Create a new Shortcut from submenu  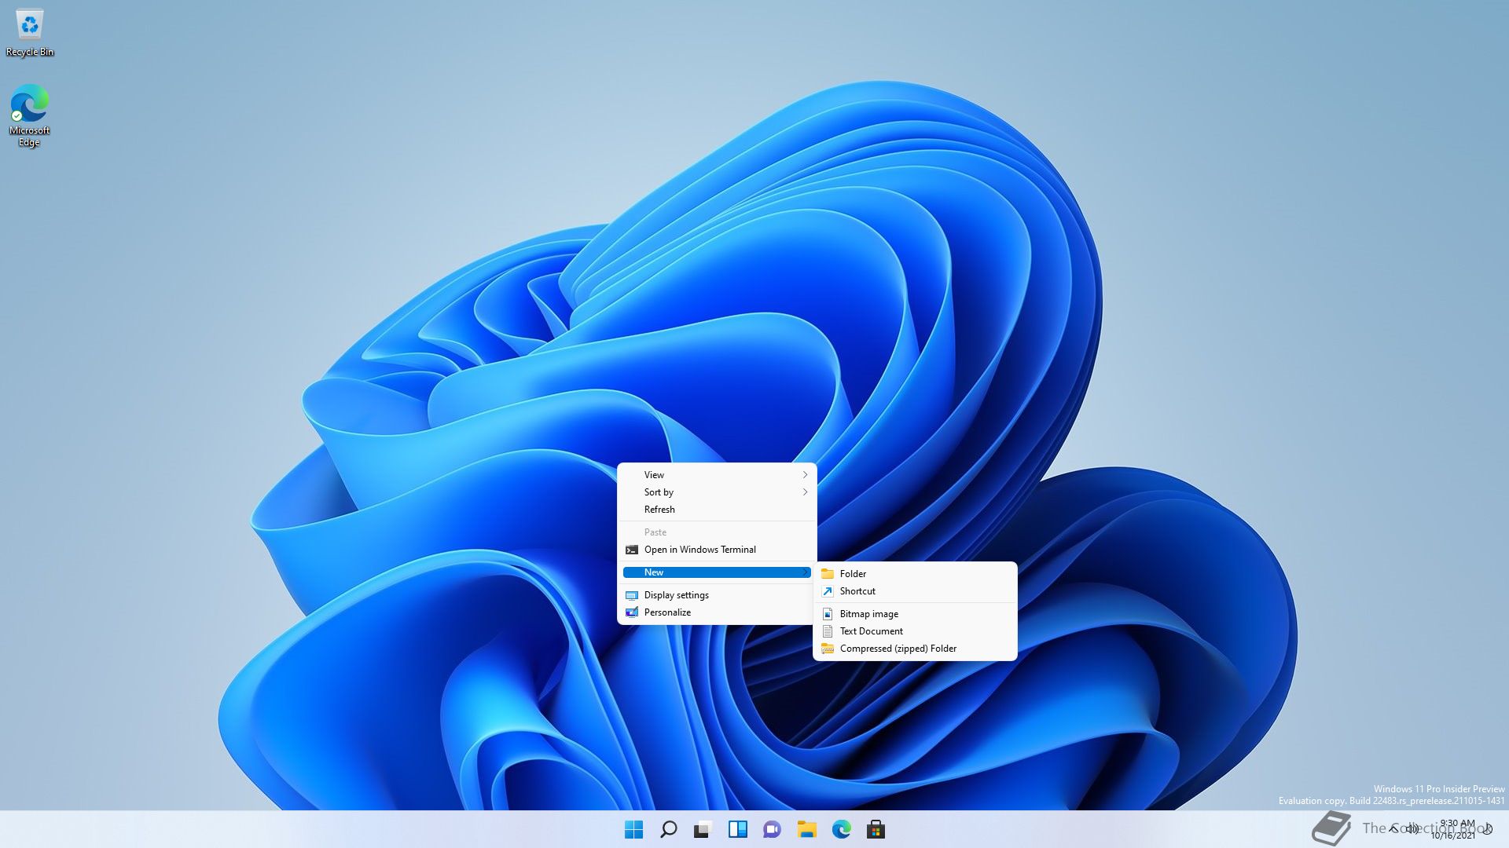click(915, 591)
